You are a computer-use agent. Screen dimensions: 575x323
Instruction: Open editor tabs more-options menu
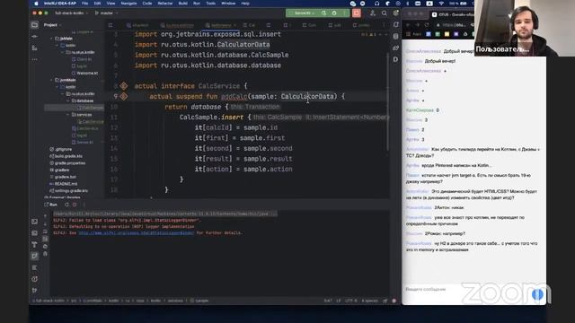pos(384,25)
